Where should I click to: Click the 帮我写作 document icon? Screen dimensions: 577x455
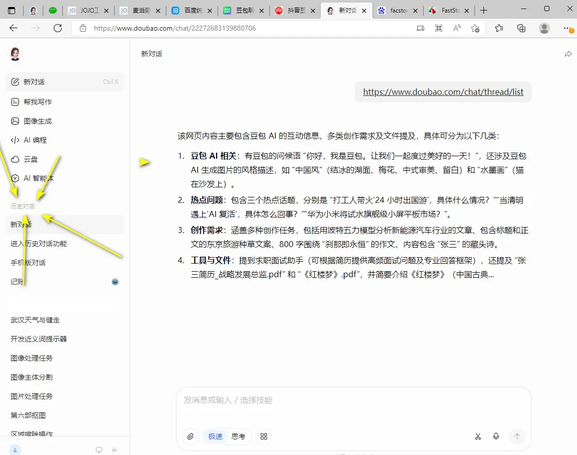coord(15,102)
